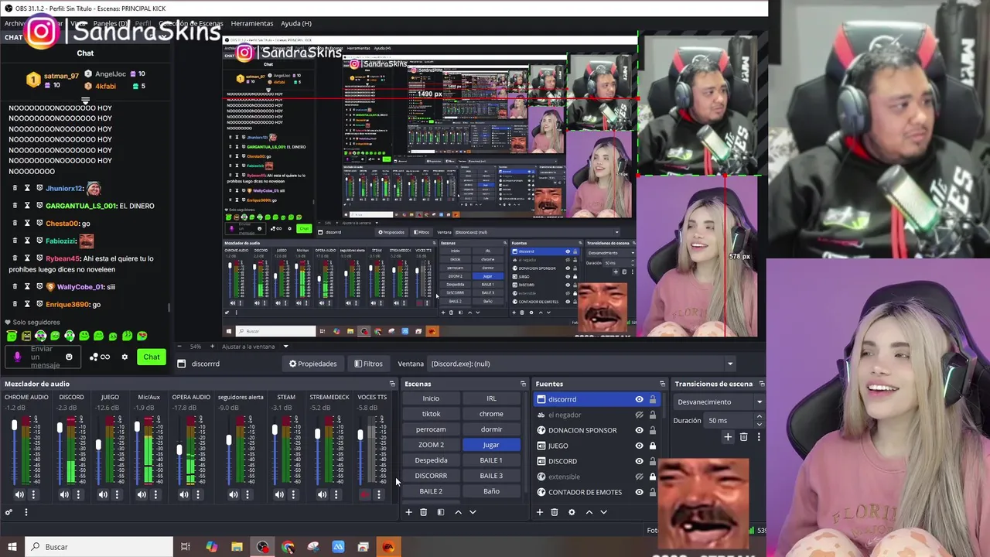Move scene up arrow in Escenas panel
The width and height of the screenshot is (990, 557).
click(458, 512)
